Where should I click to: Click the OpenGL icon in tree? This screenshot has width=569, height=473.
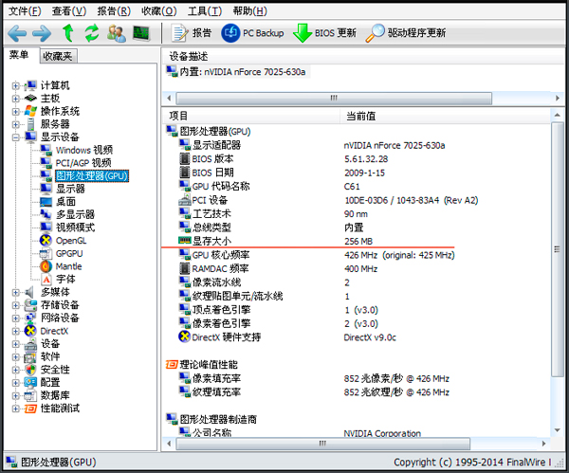[x=46, y=240]
